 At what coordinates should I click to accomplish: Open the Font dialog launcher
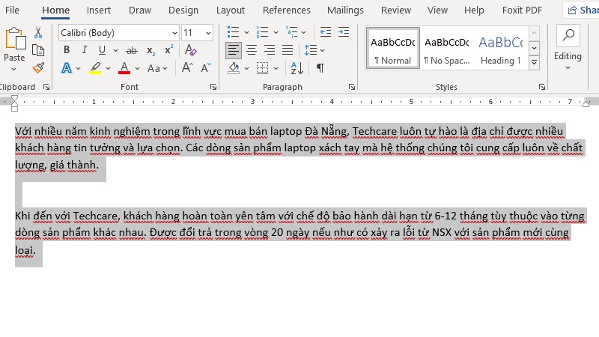[x=213, y=87]
